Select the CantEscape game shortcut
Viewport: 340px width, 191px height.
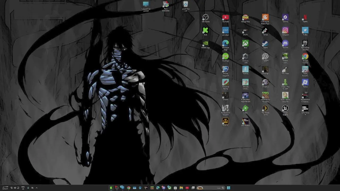coord(265,70)
